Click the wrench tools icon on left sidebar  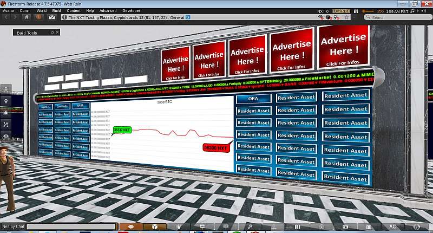click(6, 125)
